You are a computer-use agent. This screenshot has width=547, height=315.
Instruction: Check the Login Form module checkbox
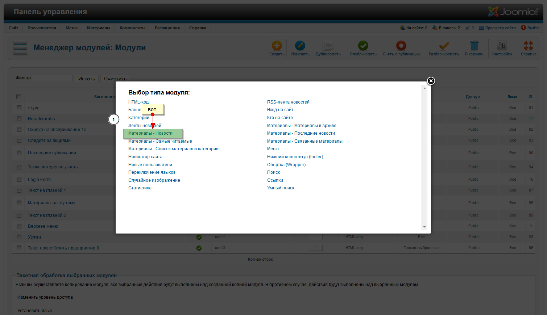(x=19, y=180)
